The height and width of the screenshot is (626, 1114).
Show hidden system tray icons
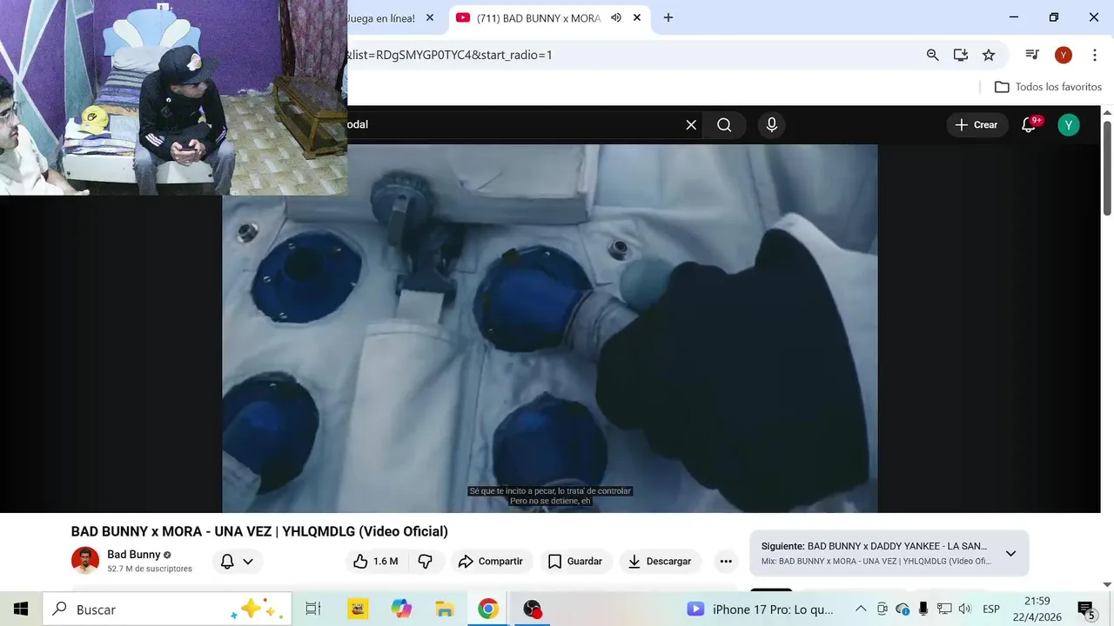tap(861, 609)
